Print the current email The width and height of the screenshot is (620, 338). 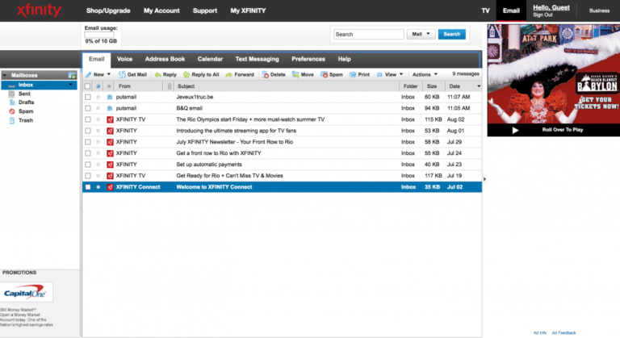[354, 74]
